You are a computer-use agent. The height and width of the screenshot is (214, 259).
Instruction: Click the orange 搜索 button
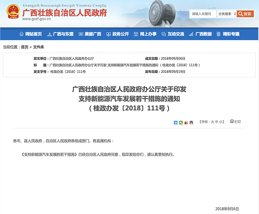[245, 14]
